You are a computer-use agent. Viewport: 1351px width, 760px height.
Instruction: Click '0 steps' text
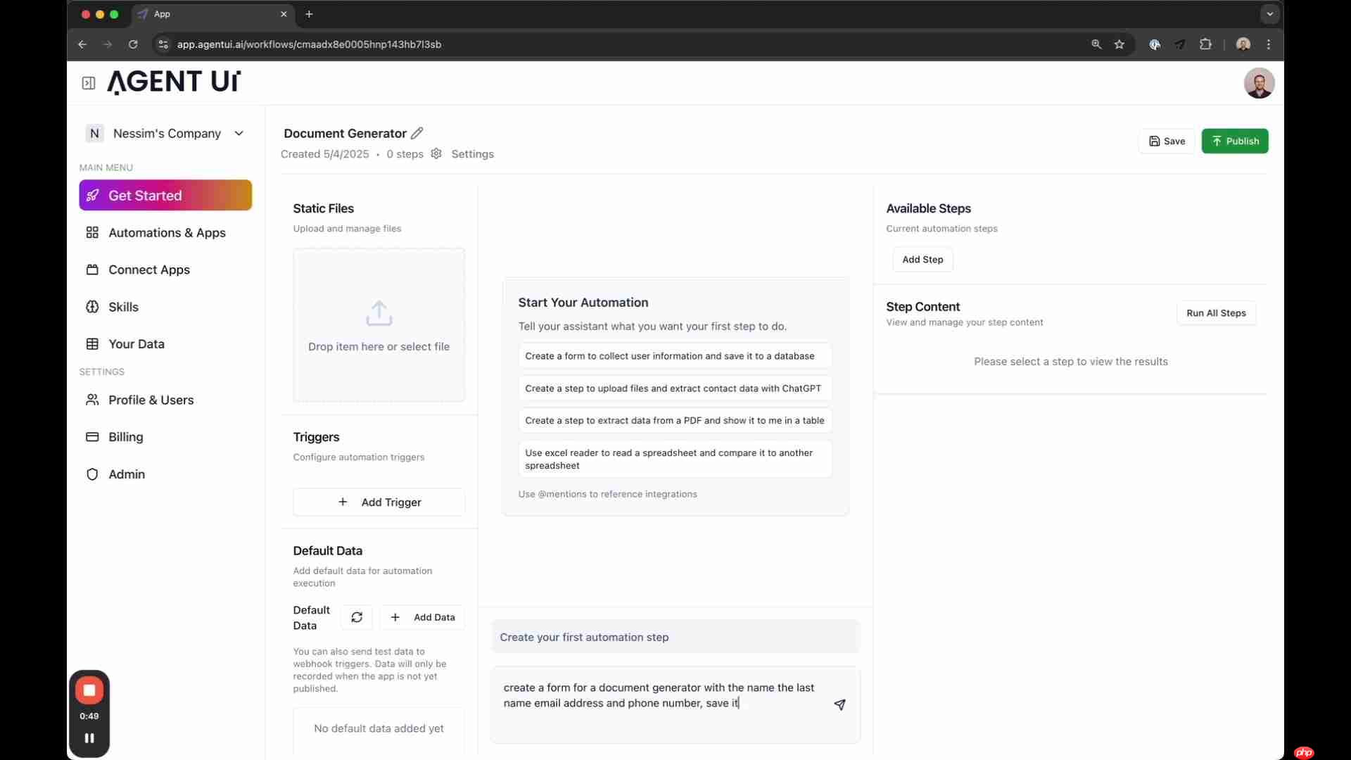point(405,154)
